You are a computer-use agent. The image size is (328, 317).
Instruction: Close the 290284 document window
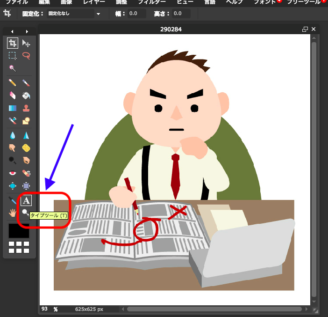[x=314, y=29]
